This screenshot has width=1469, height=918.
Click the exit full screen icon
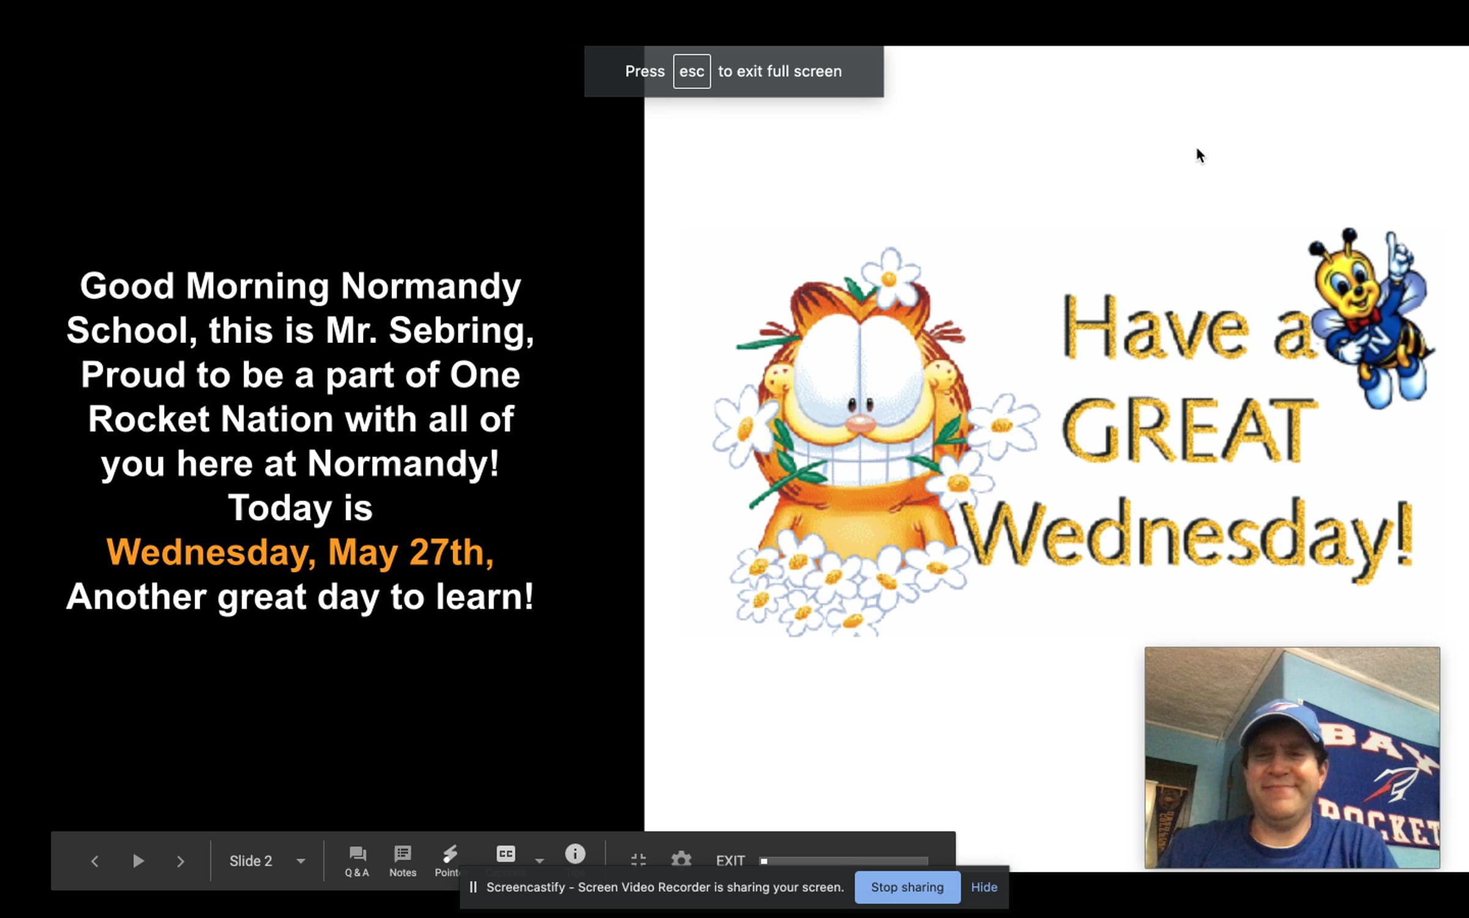[x=638, y=860]
